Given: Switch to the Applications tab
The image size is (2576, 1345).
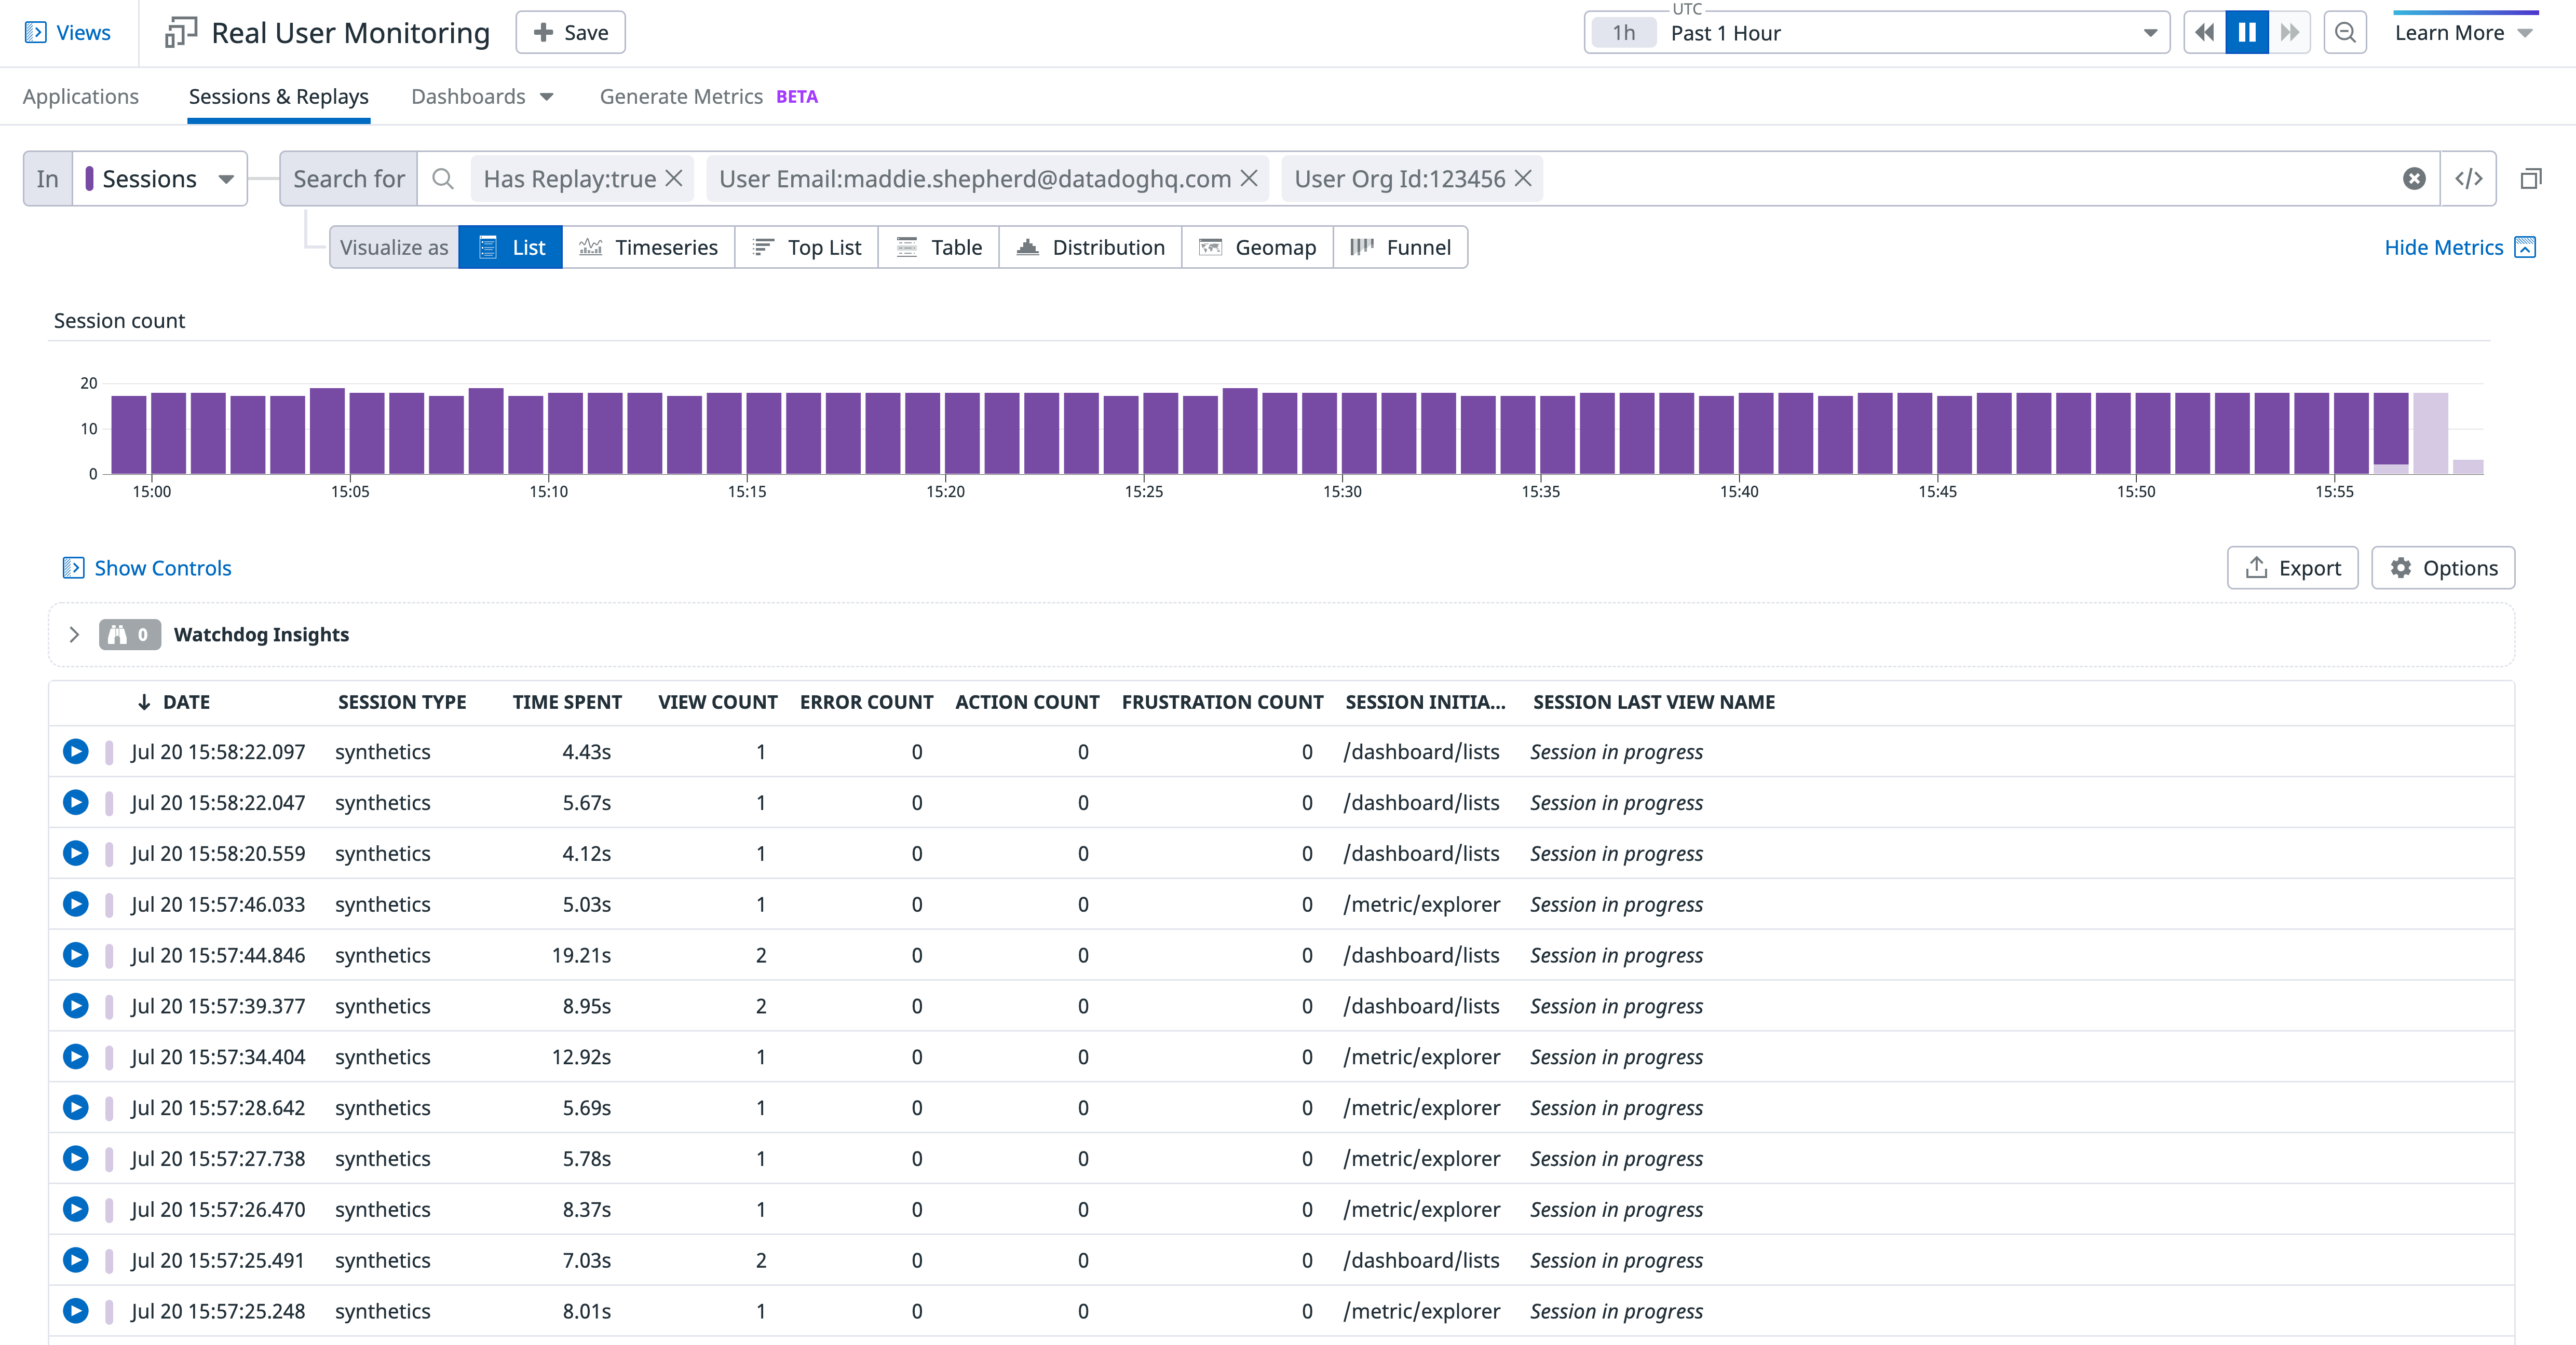Looking at the screenshot, I should click(81, 96).
